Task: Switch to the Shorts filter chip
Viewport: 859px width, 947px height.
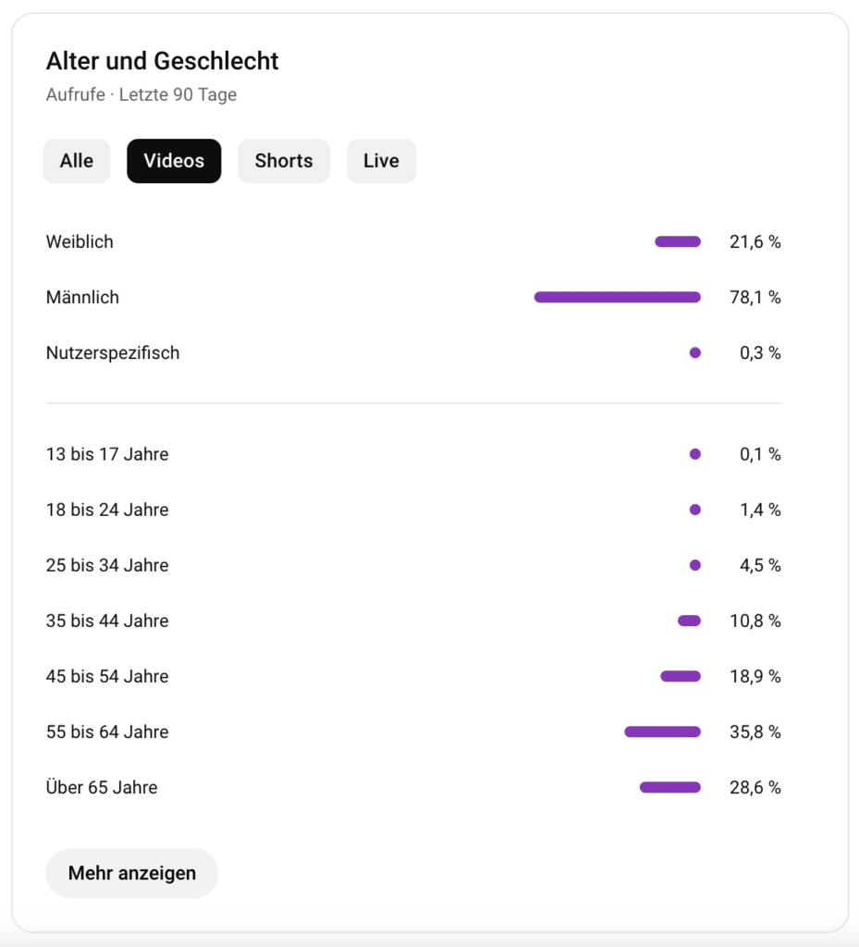Action: pos(284,161)
